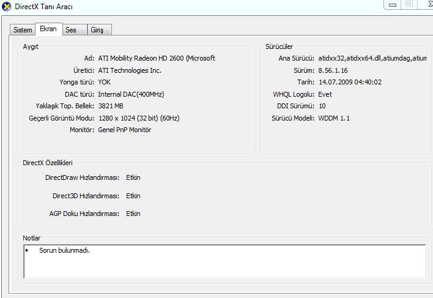Open the Ses tab
This screenshot has height=298, width=433.
[75, 30]
